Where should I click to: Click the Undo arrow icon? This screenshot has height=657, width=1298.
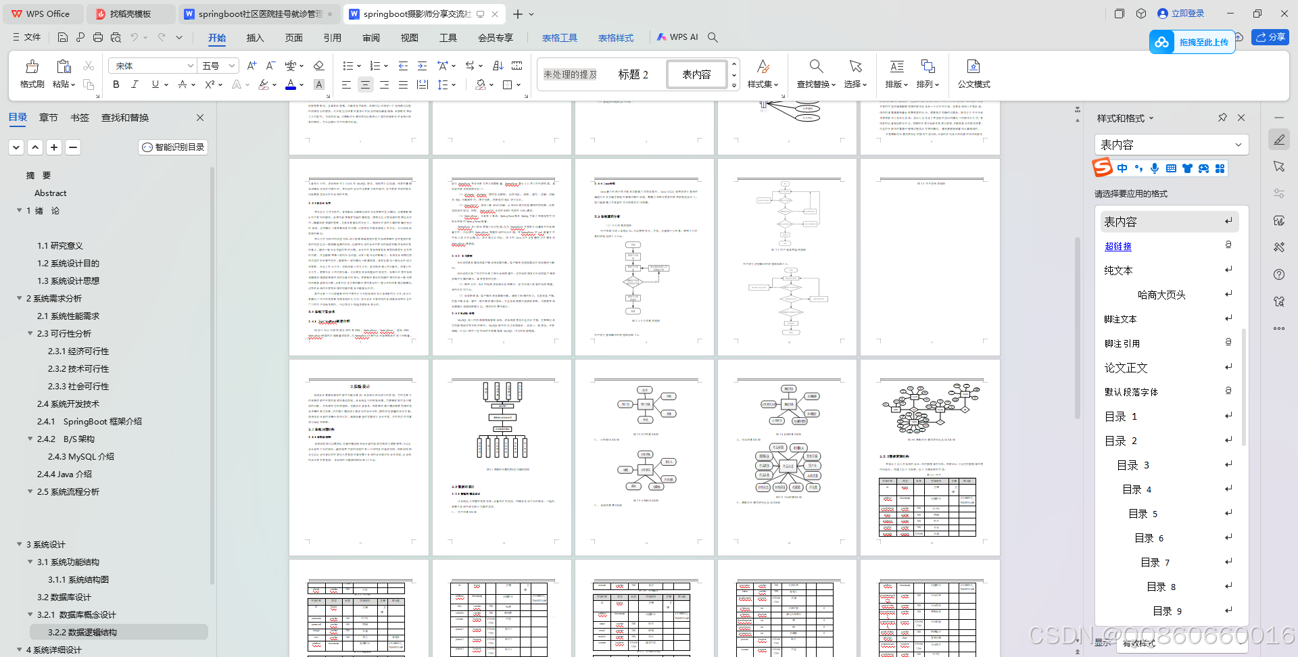coord(135,37)
